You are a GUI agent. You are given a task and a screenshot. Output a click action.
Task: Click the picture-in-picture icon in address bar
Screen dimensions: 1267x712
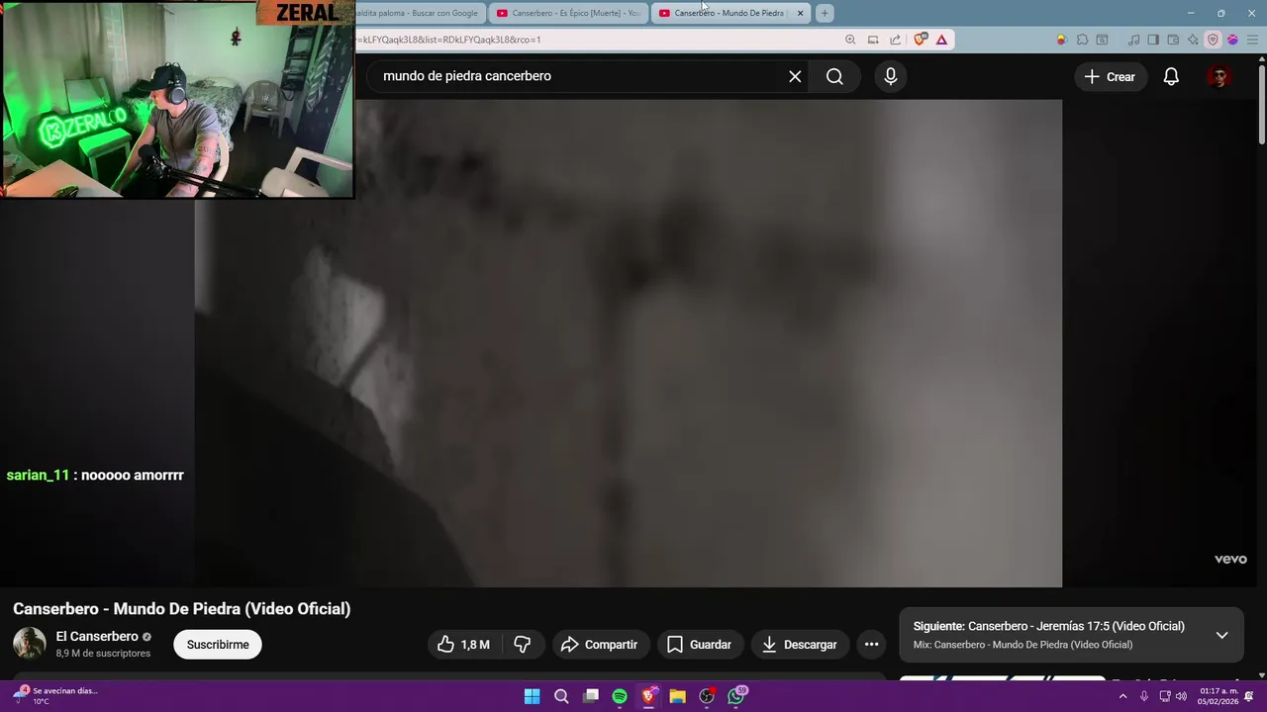[873, 40]
